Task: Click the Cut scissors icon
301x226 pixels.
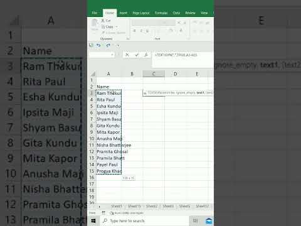Action: [103, 21]
